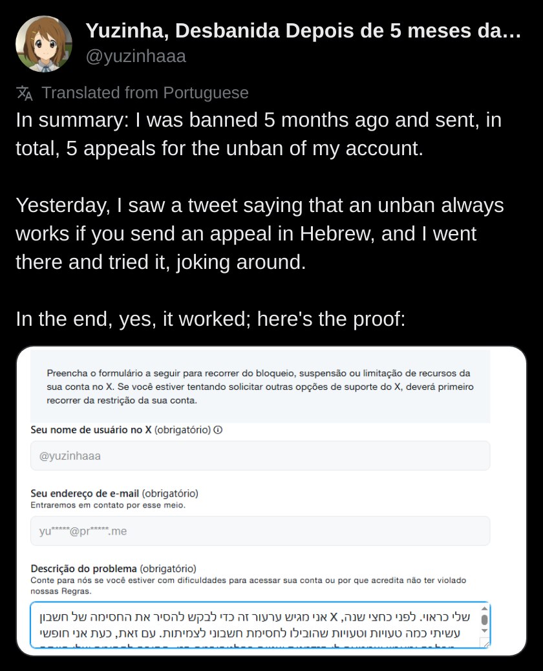
Task: Click inside the Hebrew appeal description textarea
Action: coord(256,625)
